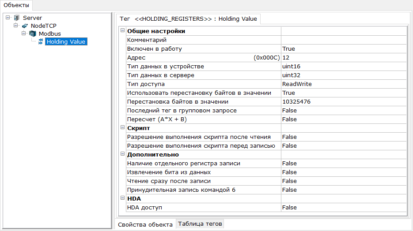Edit the Адрес value 12
Image resolution: width=413 pixels, height=231 pixels.
[344, 58]
